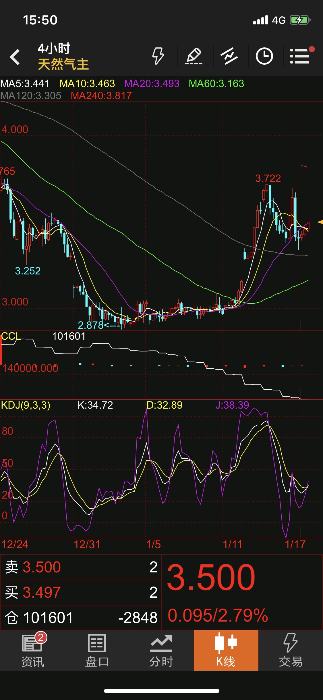Tap the -2848 position change value

click(x=138, y=618)
